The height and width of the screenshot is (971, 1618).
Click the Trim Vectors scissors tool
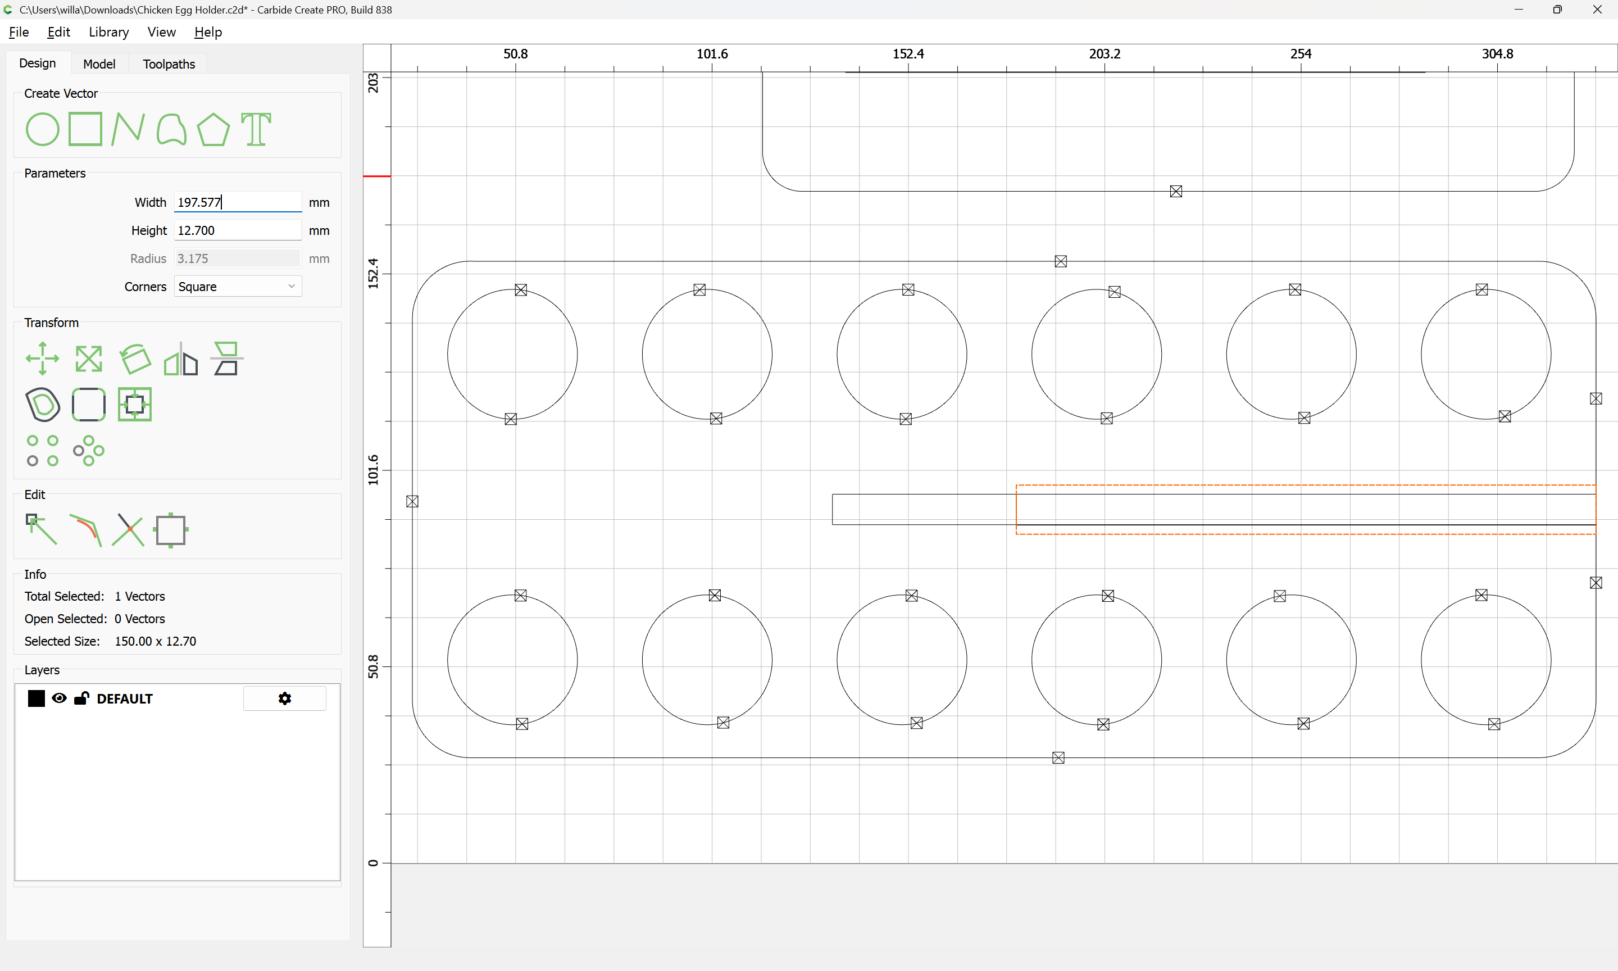(x=128, y=529)
